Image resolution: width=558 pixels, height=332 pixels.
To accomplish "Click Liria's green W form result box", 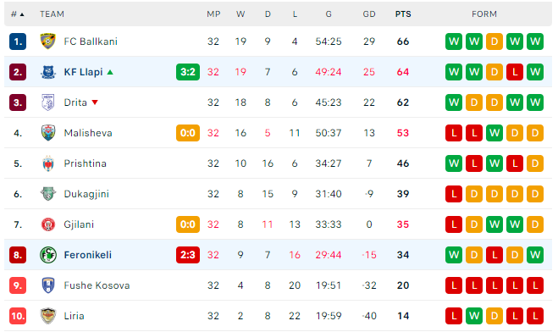I will click(x=474, y=316).
